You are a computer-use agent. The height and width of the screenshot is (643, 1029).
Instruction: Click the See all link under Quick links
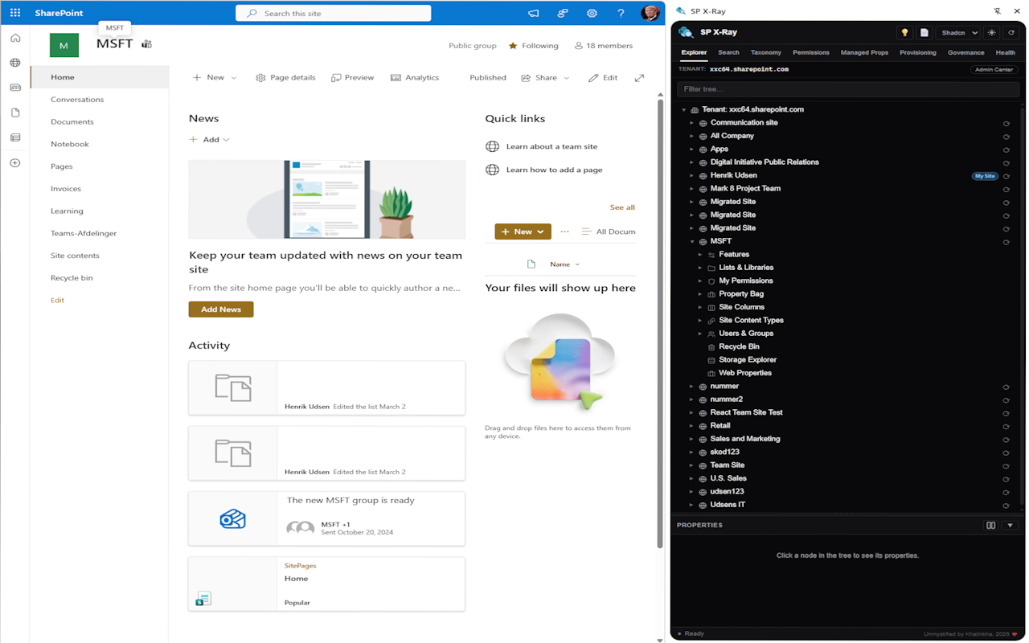point(622,207)
